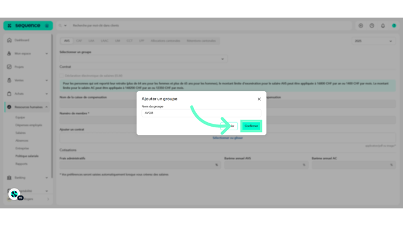Open the clock timer icon in top bar
The height and width of the screenshot is (226, 403).
click(372, 26)
